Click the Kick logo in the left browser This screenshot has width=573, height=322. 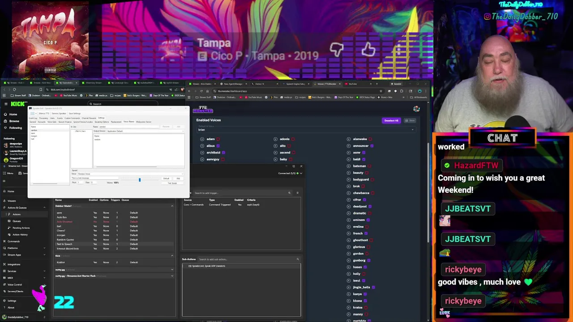(x=19, y=104)
